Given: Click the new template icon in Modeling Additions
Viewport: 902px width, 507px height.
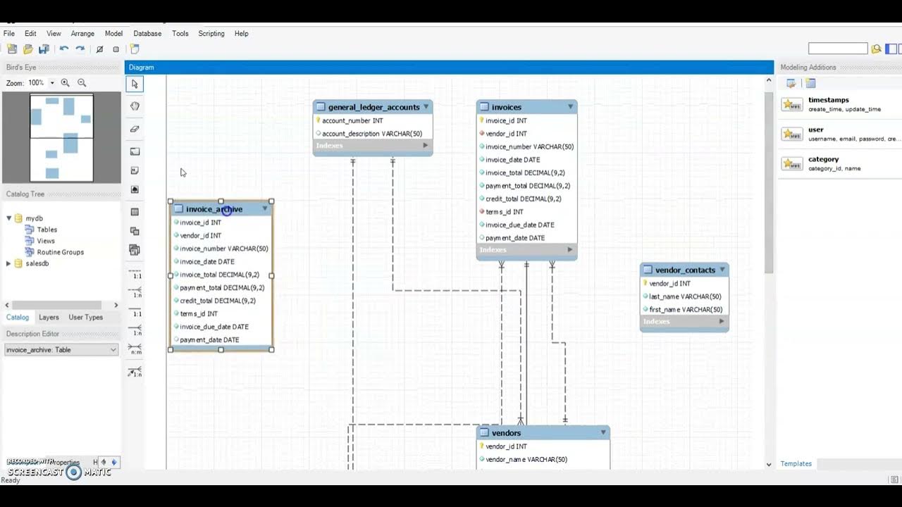Looking at the screenshot, I should tap(810, 83).
